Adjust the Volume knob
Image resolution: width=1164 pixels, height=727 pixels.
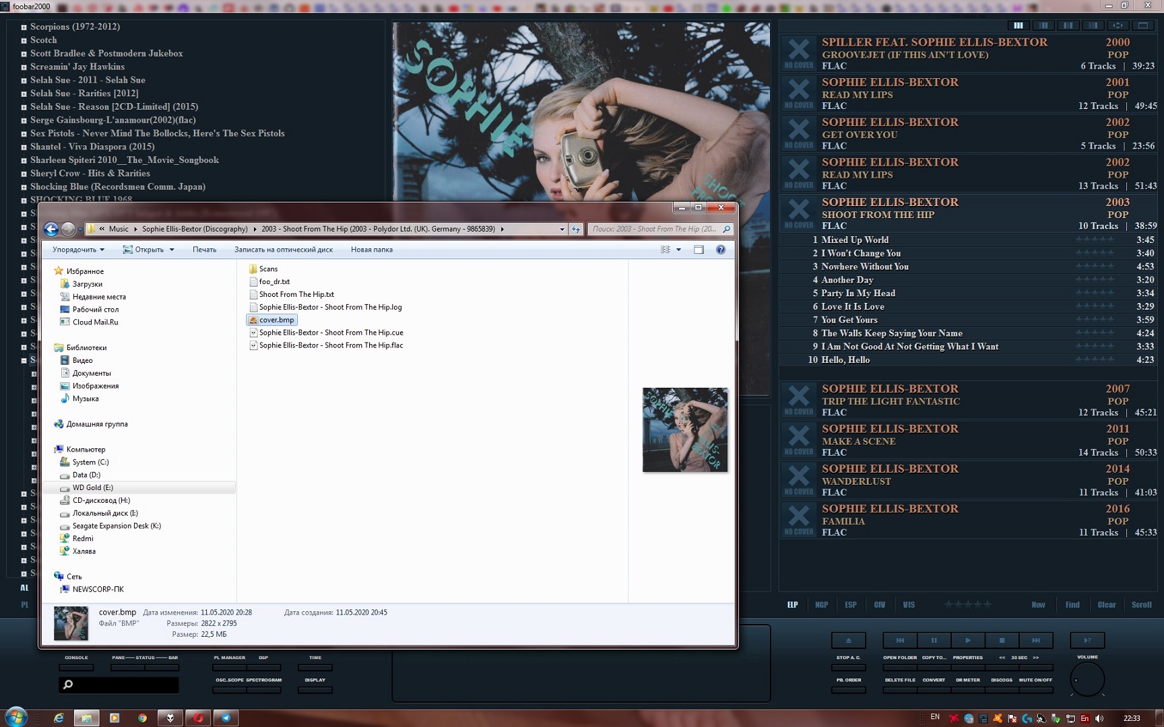(1087, 679)
